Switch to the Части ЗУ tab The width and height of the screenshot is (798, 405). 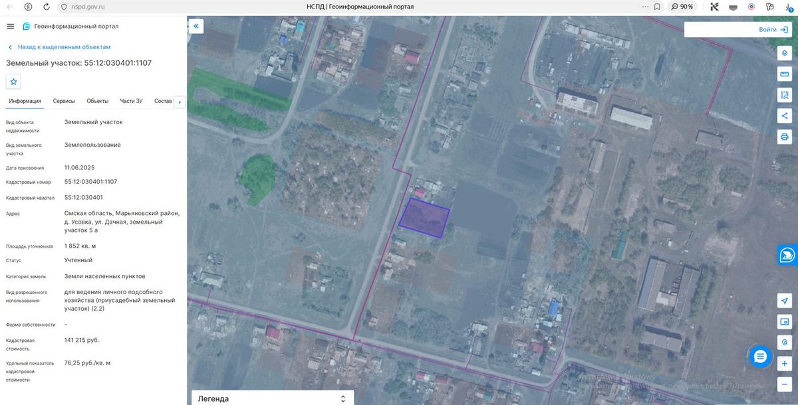pos(131,101)
